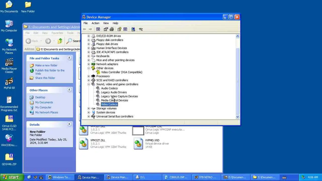Switch to Windows Task Manager taskbar button
322x181 pixels.
click(60, 177)
